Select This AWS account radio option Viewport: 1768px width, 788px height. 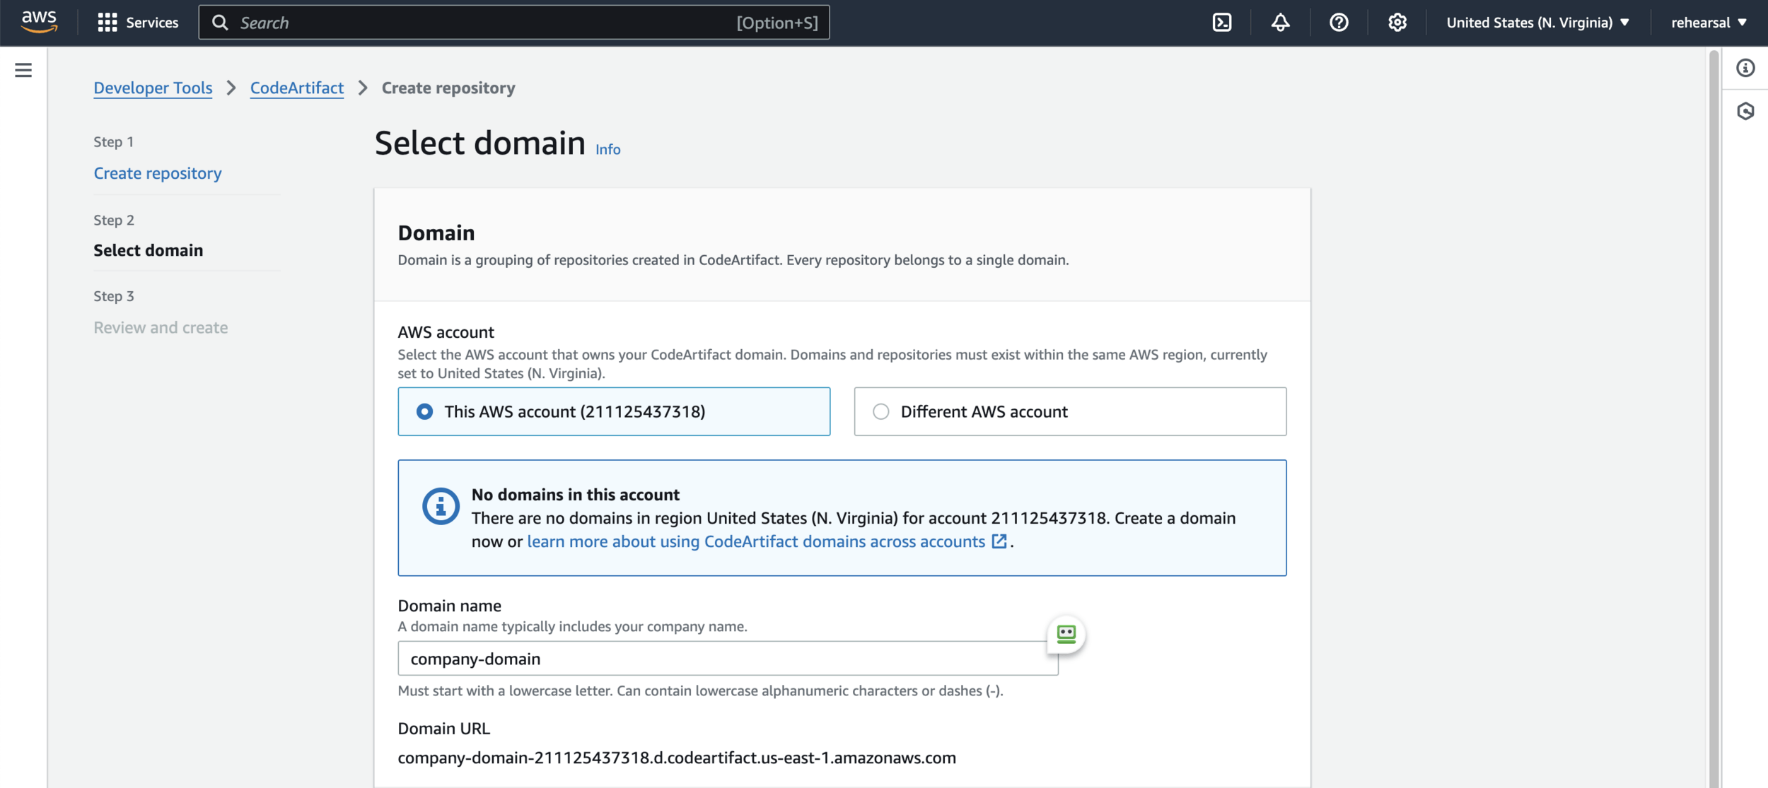424,411
